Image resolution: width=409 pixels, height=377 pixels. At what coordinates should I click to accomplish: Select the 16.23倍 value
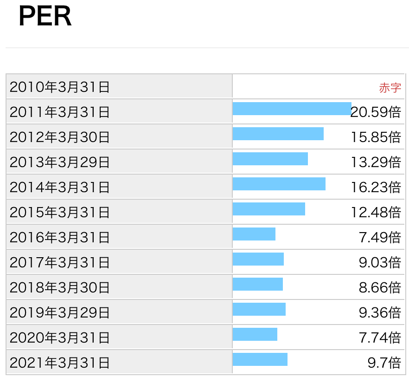coord(376,187)
